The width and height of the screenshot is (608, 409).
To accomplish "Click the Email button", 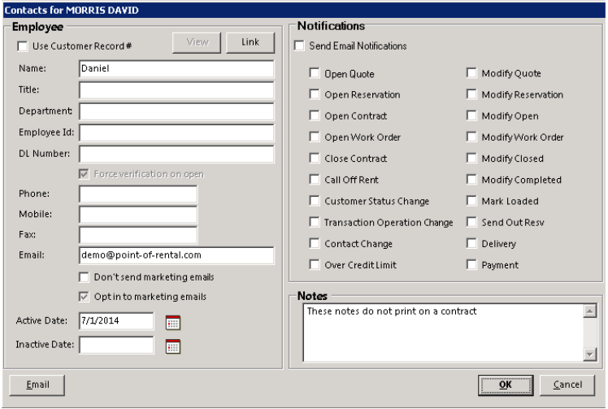I will click(x=37, y=385).
